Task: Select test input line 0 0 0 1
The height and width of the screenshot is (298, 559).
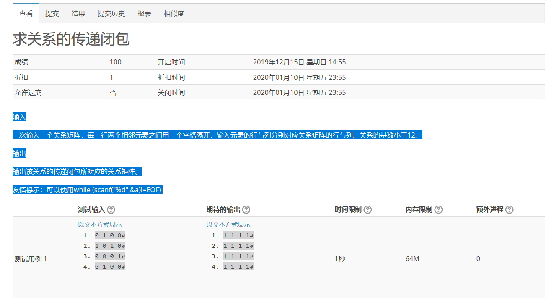Action: [110, 256]
